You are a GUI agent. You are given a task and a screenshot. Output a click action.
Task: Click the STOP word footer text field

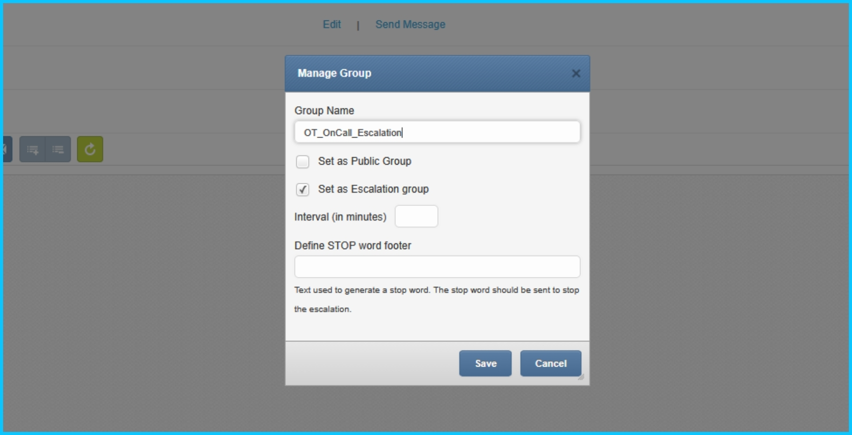coord(437,267)
